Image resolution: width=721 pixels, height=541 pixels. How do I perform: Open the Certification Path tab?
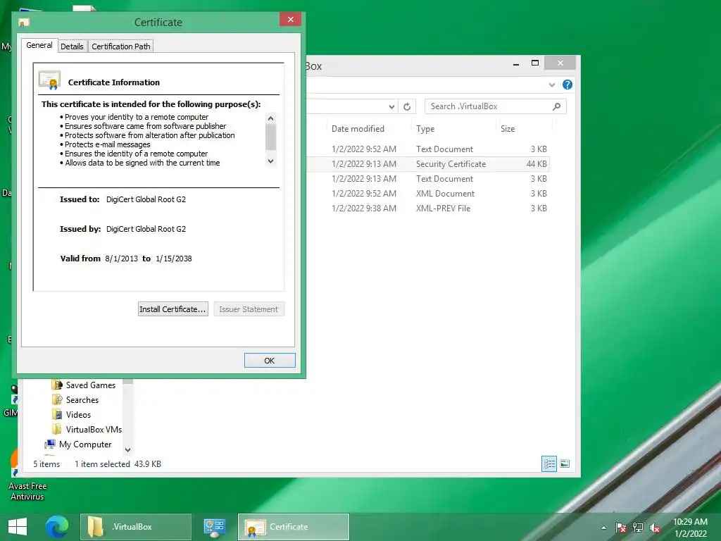[121, 46]
